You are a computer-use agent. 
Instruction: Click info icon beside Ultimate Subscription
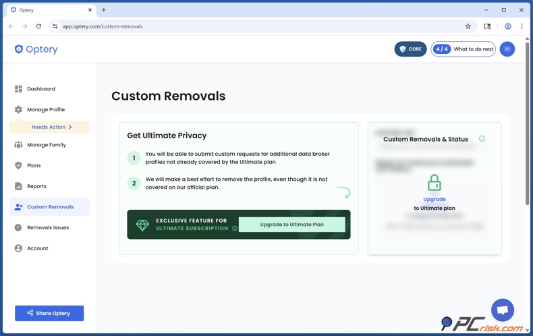tap(235, 229)
